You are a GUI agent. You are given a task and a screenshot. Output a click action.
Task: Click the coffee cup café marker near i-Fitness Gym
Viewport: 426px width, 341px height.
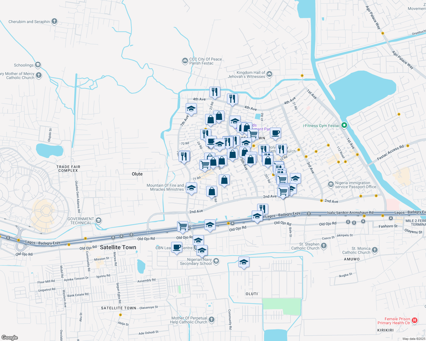275,133
